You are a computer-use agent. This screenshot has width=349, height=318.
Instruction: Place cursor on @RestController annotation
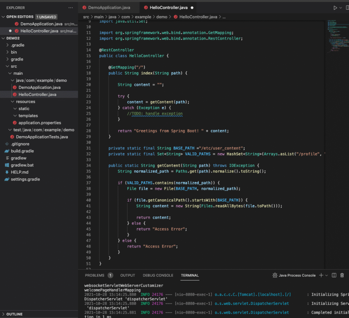(x=116, y=50)
